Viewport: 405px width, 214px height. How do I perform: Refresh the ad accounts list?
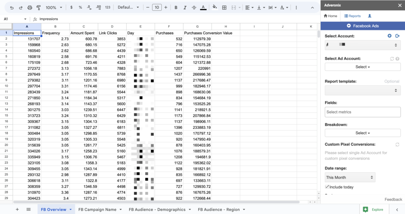coord(392,59)
